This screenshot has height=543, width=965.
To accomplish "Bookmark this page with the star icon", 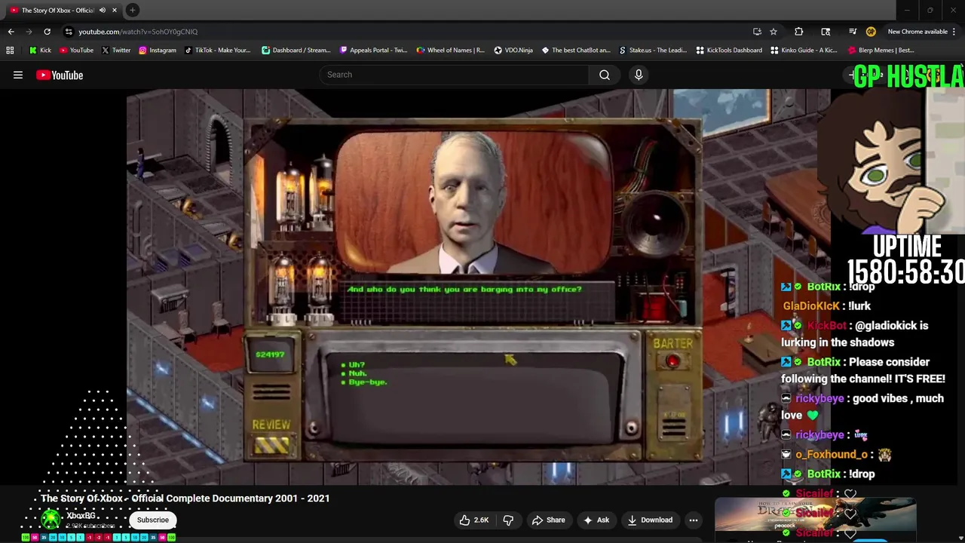I will (x=774, y=32).
